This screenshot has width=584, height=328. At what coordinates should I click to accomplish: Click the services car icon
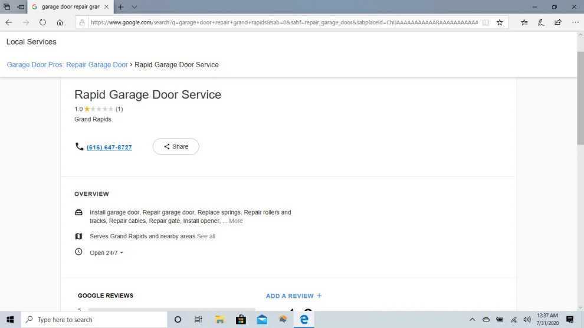[78, 212]
